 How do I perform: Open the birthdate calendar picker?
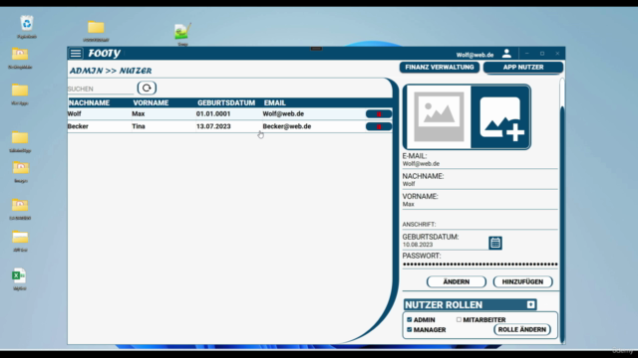495,243
